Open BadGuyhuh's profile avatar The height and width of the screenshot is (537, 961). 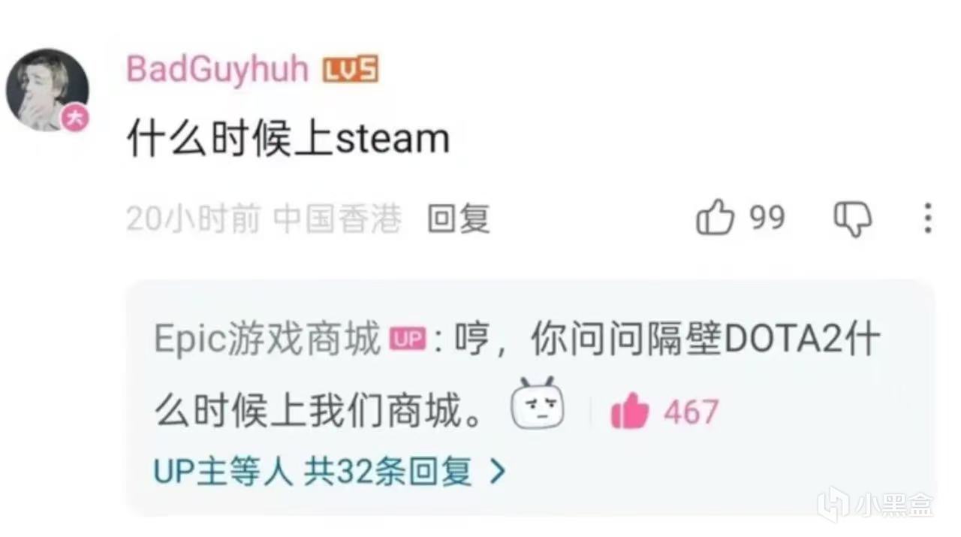pyautogui.click(x=47, y=90)
